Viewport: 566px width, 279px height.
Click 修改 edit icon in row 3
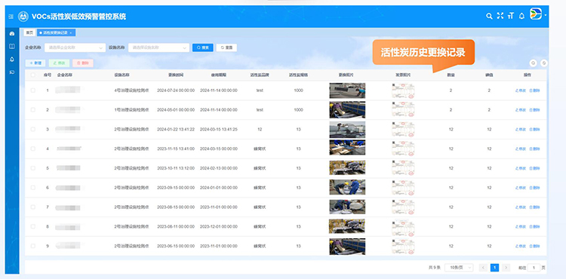click(521, 130)
